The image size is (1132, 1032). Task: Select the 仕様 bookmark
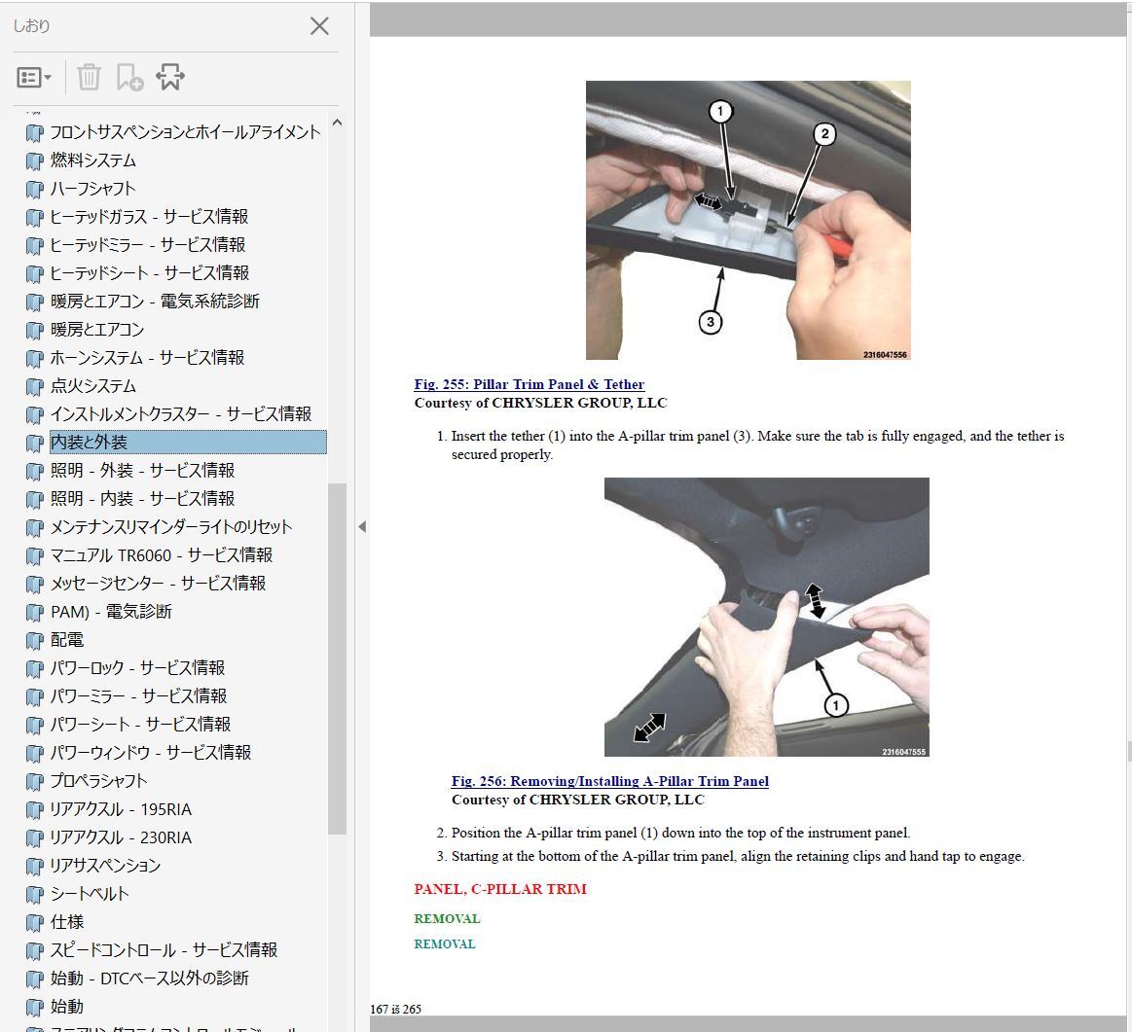point(67,921)
